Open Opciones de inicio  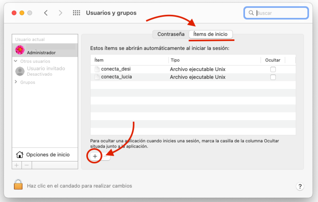[x=48, y=154]
